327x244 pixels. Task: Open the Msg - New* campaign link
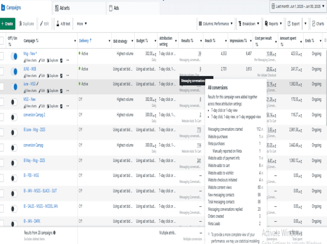tap(30, 53)
